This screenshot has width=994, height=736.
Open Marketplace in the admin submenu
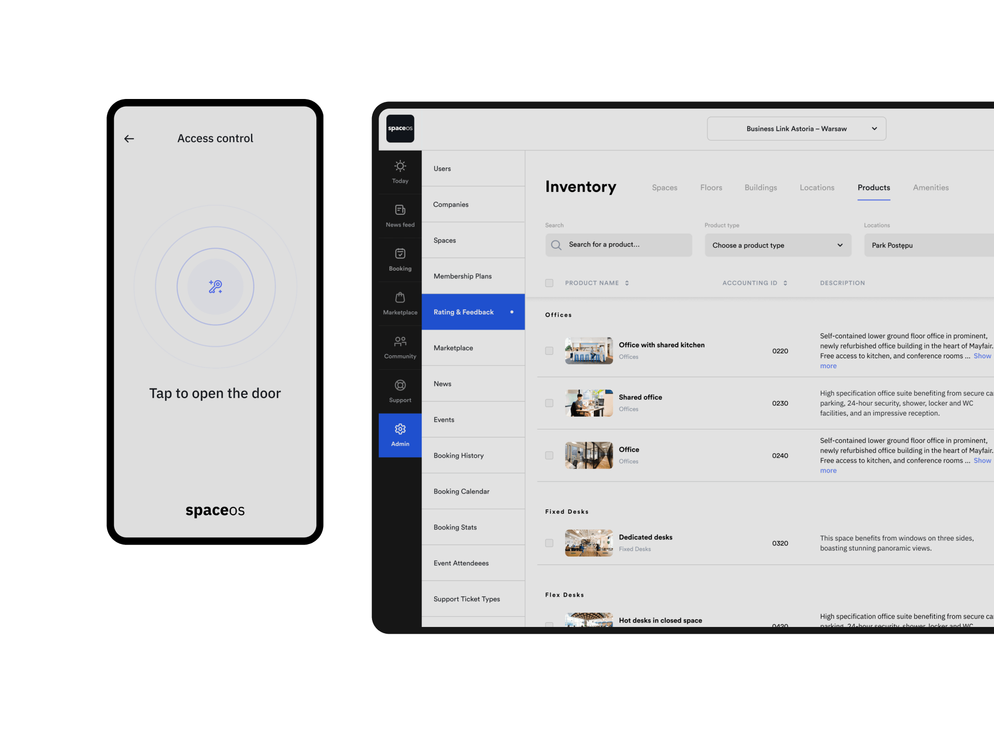(473, 348)
